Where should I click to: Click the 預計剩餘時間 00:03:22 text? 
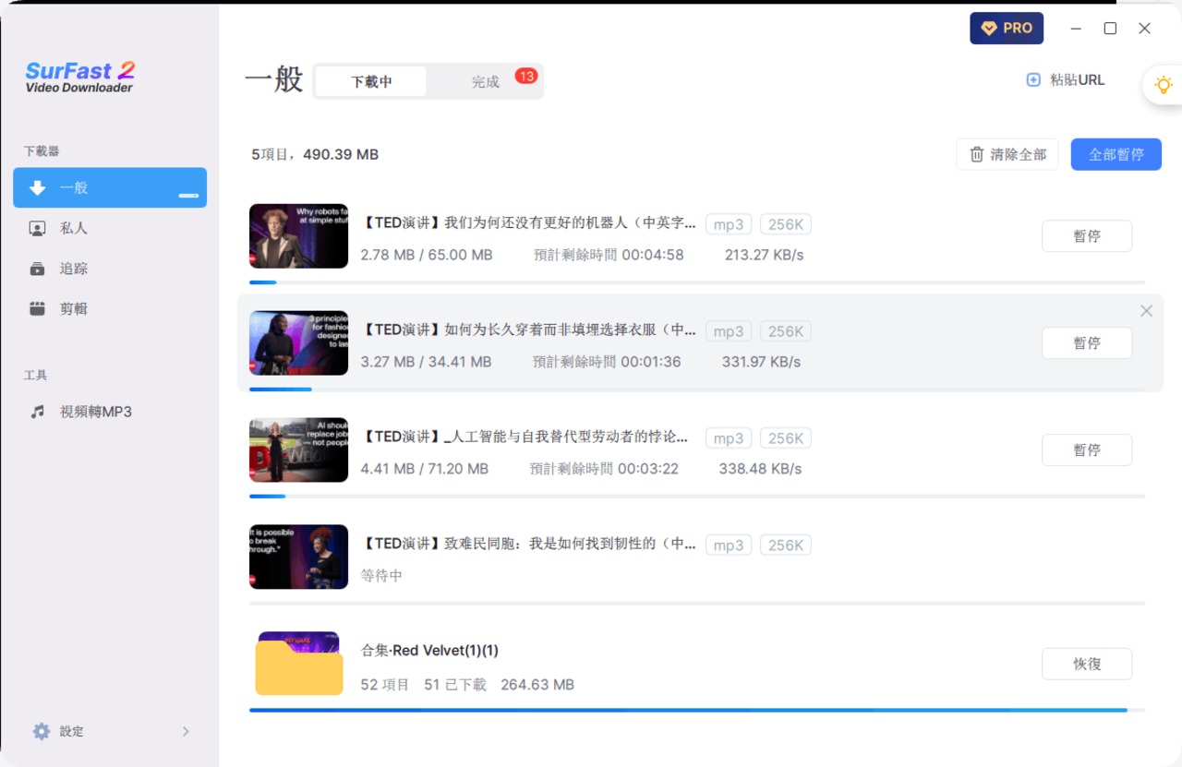pyautogui.click(x=604, y=469)
